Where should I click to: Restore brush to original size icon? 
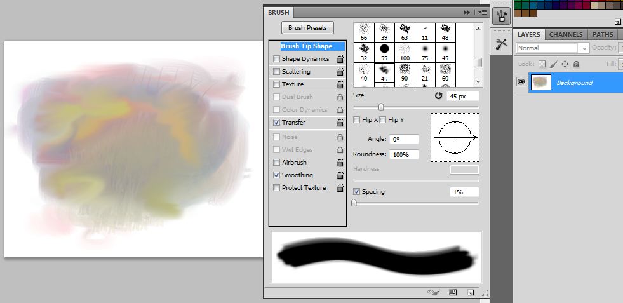[x=438, y=96]
